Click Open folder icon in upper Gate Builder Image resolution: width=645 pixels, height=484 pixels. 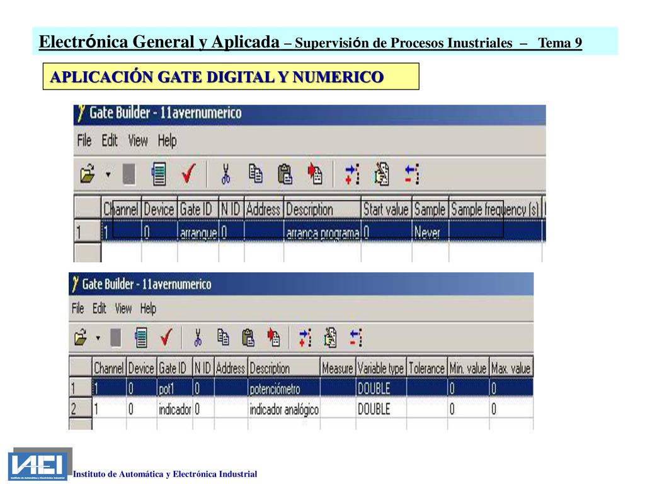(87, 174)
